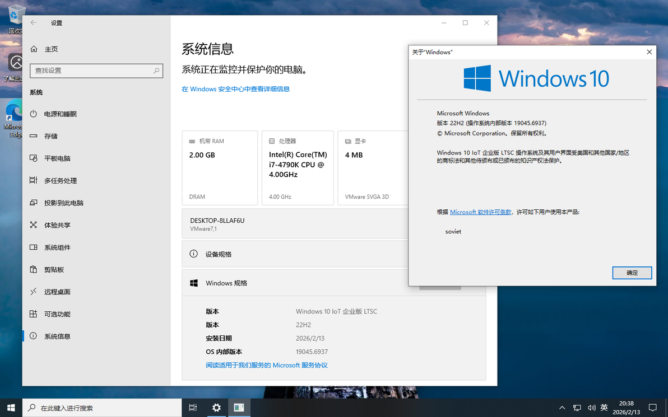This screenshot has width=668, height=417.
Task: Click the 机带 RAM card
Action: tap(220, 168)
